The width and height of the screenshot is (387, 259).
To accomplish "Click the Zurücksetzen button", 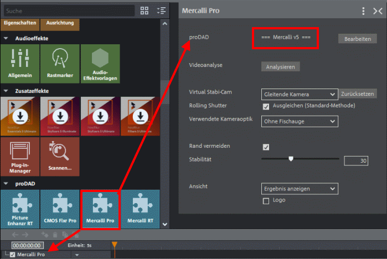I will click(x=358, y=94).
